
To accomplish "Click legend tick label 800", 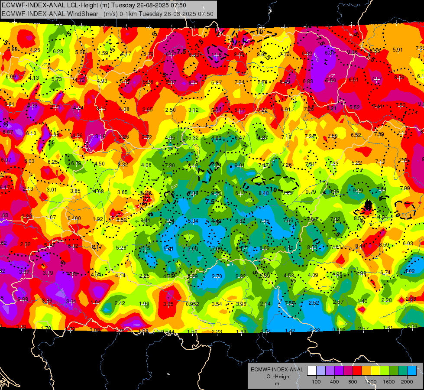I will (x=353, y=382).
